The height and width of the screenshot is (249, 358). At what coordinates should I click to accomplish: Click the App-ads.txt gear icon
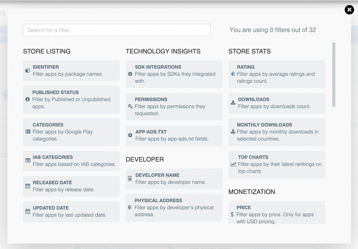(130, 135)
